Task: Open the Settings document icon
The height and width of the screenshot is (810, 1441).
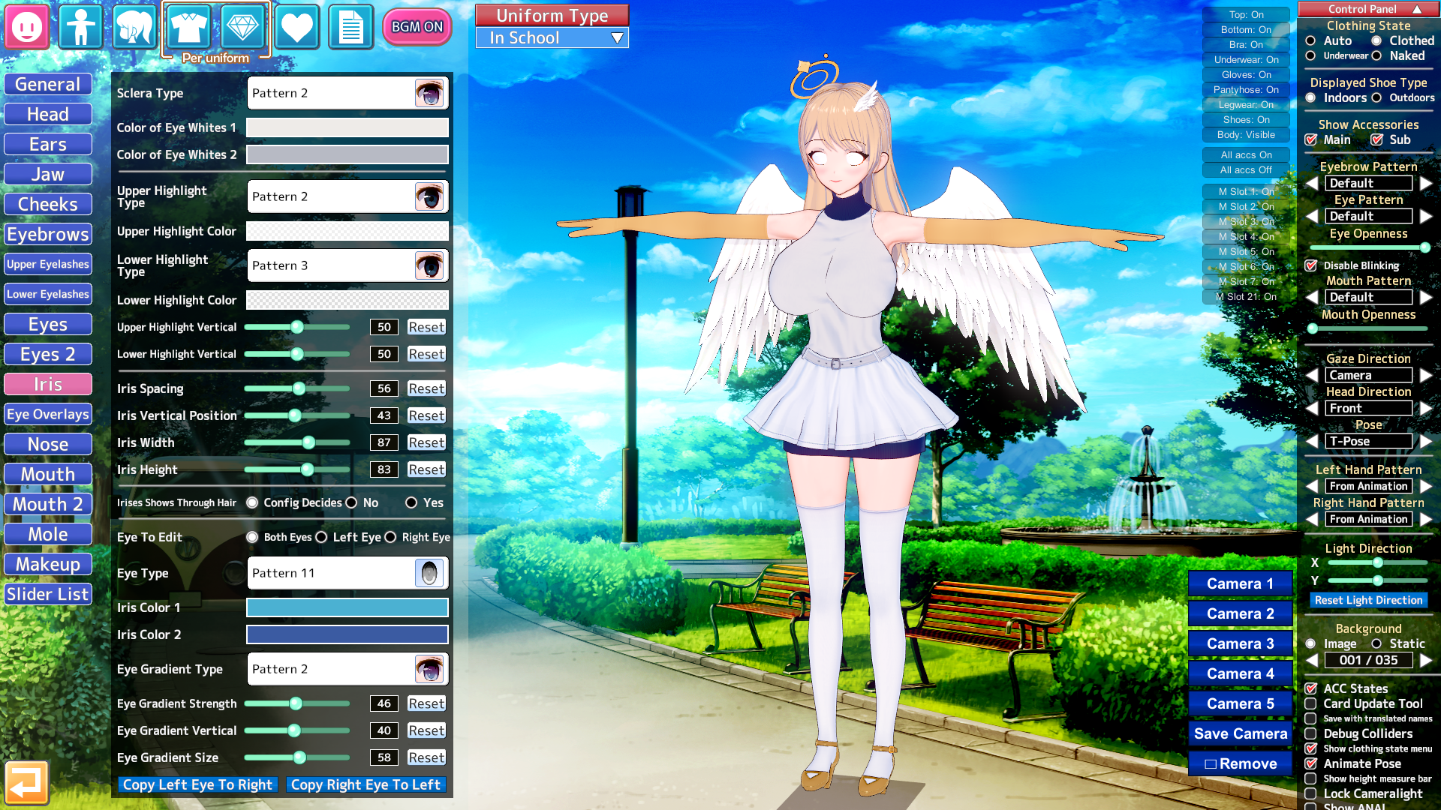Action: tap(350, 27)
